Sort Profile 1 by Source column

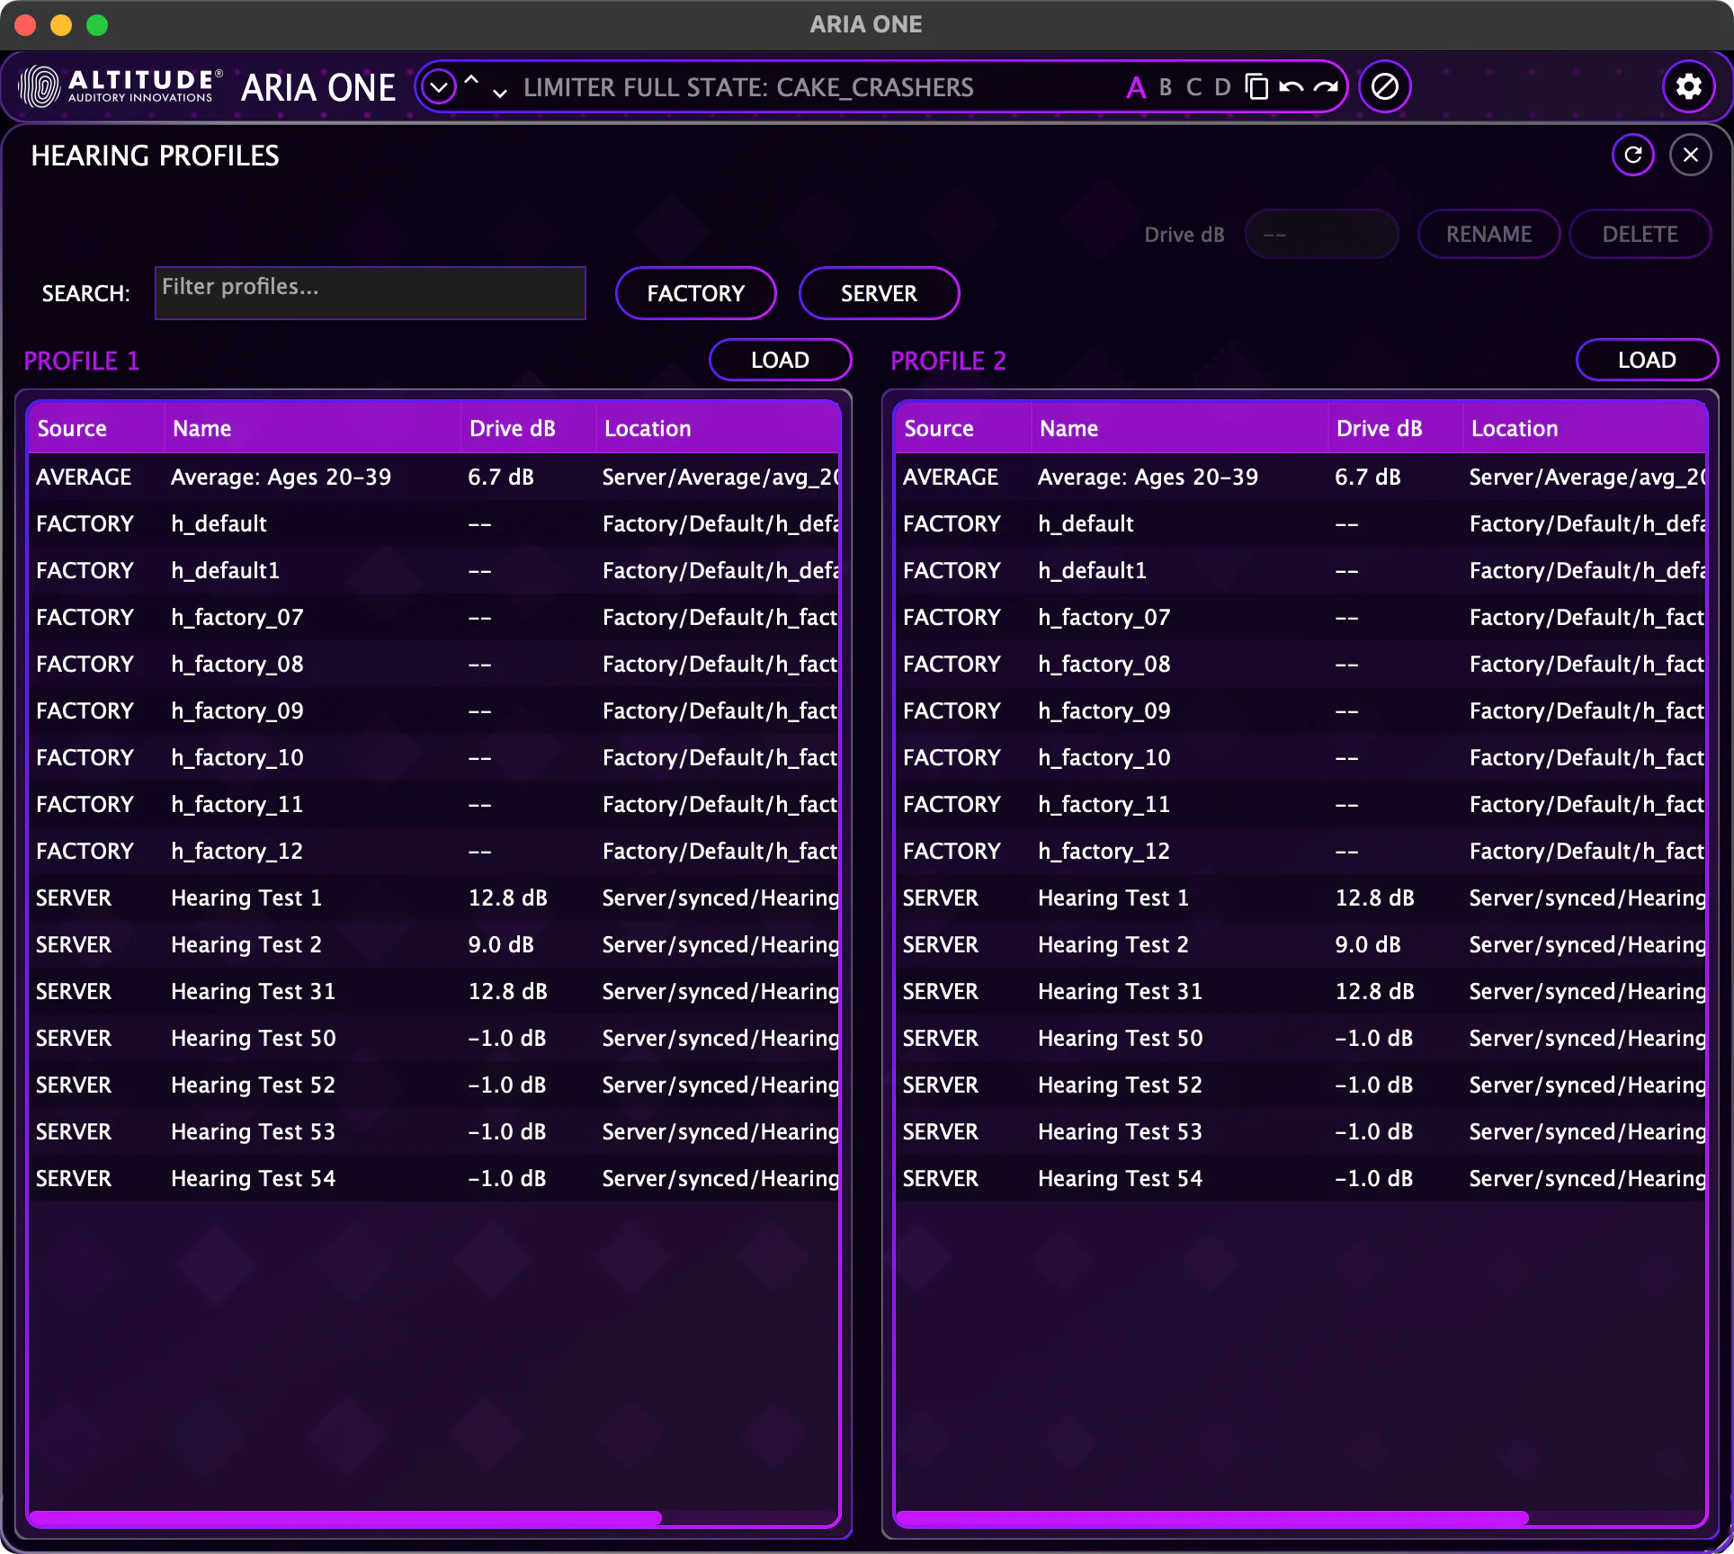coord(96,428)
